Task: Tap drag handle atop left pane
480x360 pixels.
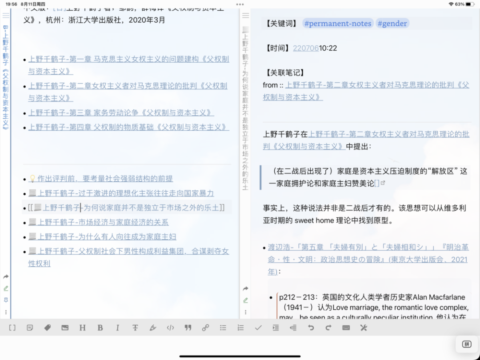Action: pyautogui.click(x=6, y=15)
